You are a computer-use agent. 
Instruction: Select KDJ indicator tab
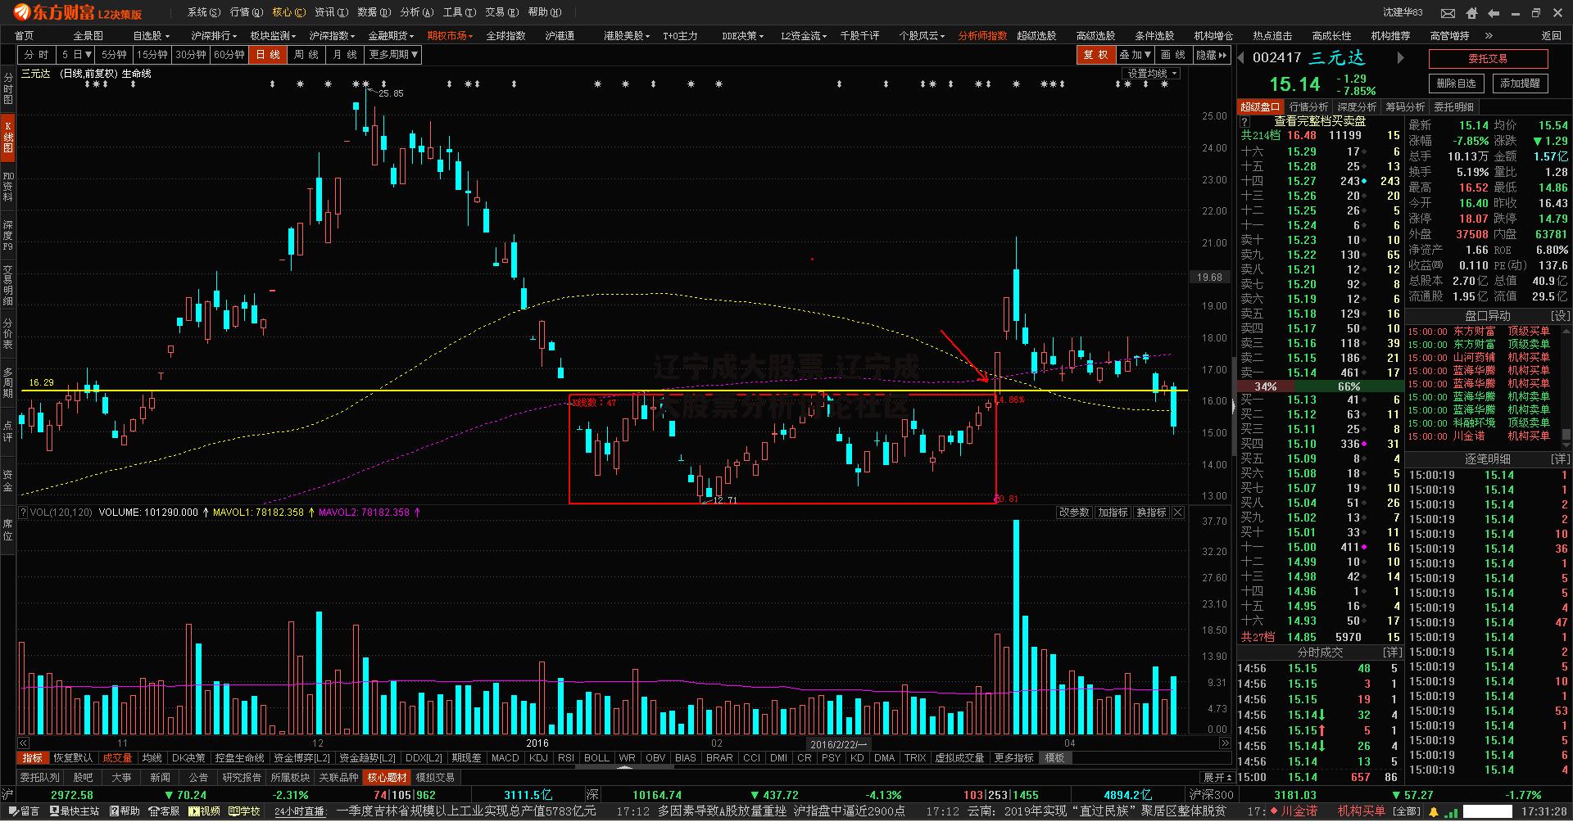(538, 758)
